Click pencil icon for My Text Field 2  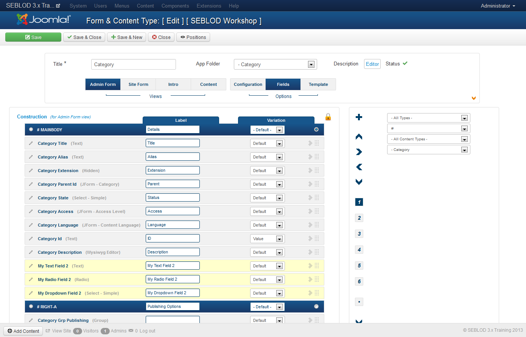[31, 266]
